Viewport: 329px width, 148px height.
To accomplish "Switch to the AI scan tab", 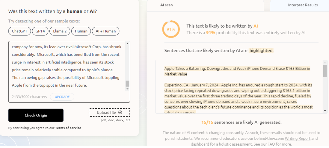I will [167, 5].
